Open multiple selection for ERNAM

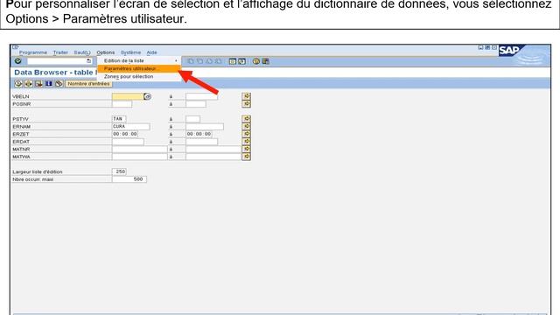pyautogui.click(x=247, y=126)
